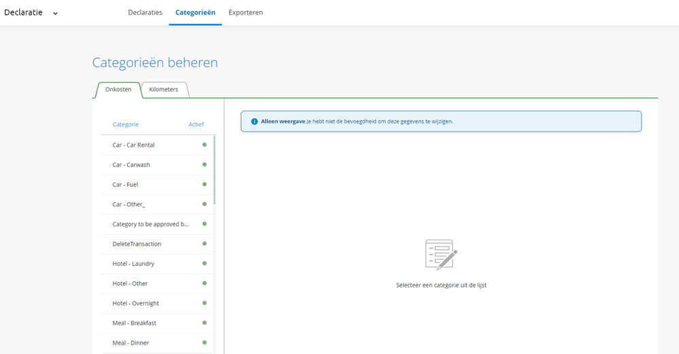Choose the Hotel - Other category row
Screen dimensions: 679x354
(130, 283)
